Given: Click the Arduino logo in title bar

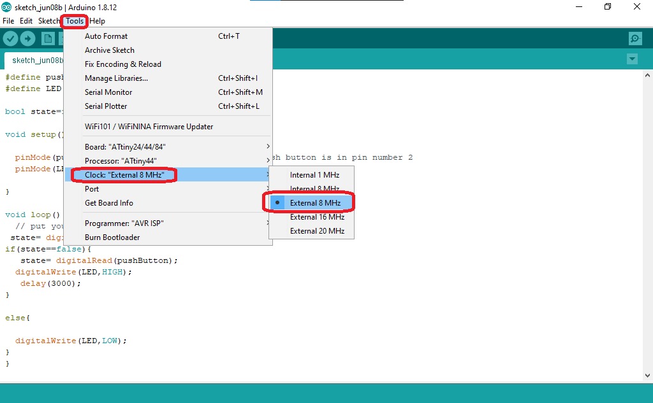Looking at the screenshot, I should click(6, 7).
